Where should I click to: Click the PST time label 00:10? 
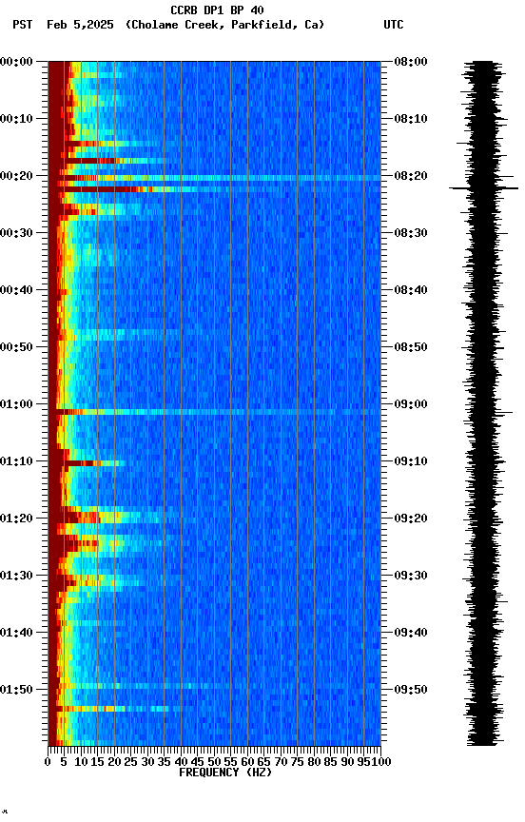(x=16, y=119)
